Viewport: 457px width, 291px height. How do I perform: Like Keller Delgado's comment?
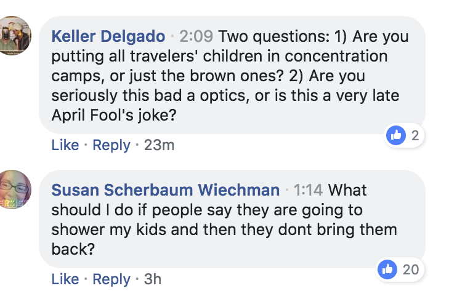[x=65, y=145]
